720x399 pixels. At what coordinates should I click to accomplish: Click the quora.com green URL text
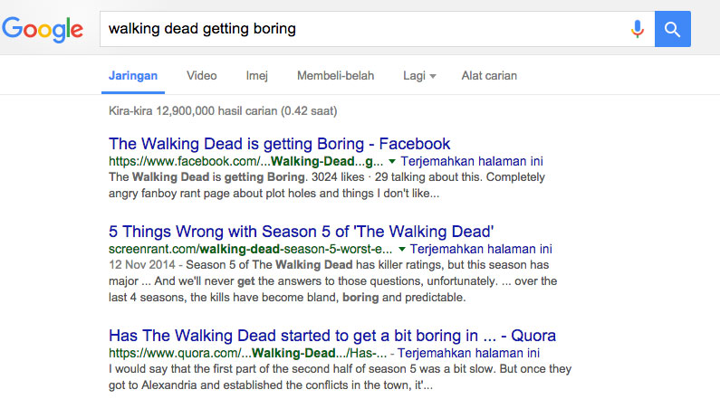pyautogui.click(x=247, y=353)
